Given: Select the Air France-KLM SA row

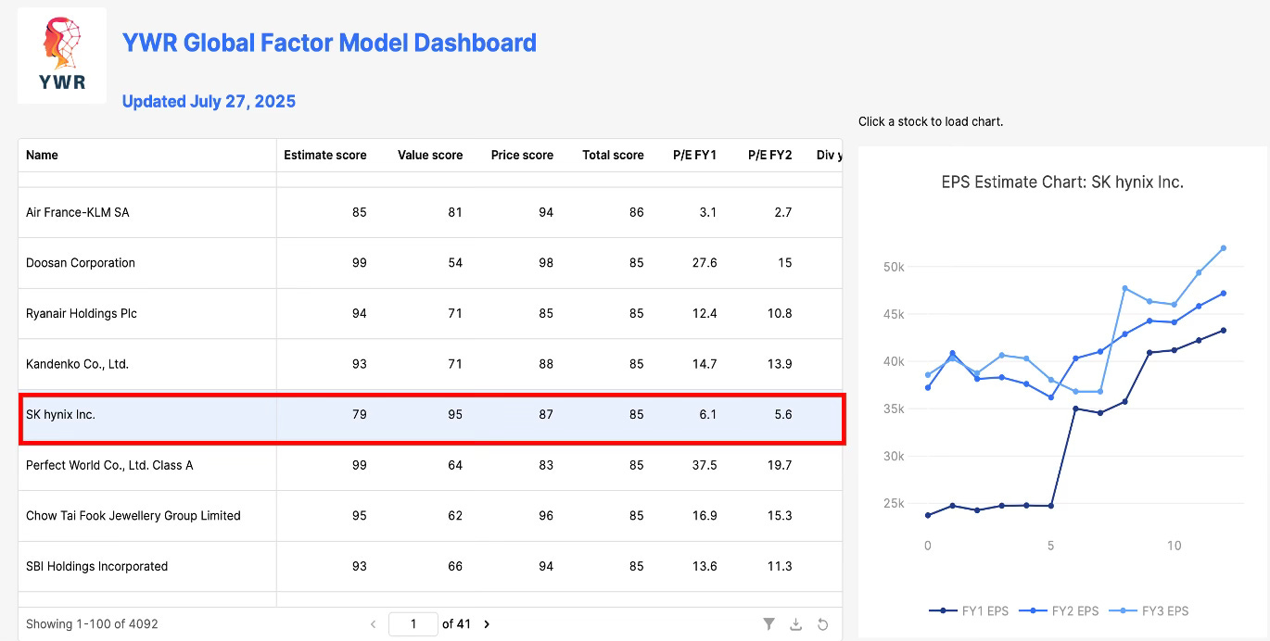Looking at the screenshot, I should (430, 212).
